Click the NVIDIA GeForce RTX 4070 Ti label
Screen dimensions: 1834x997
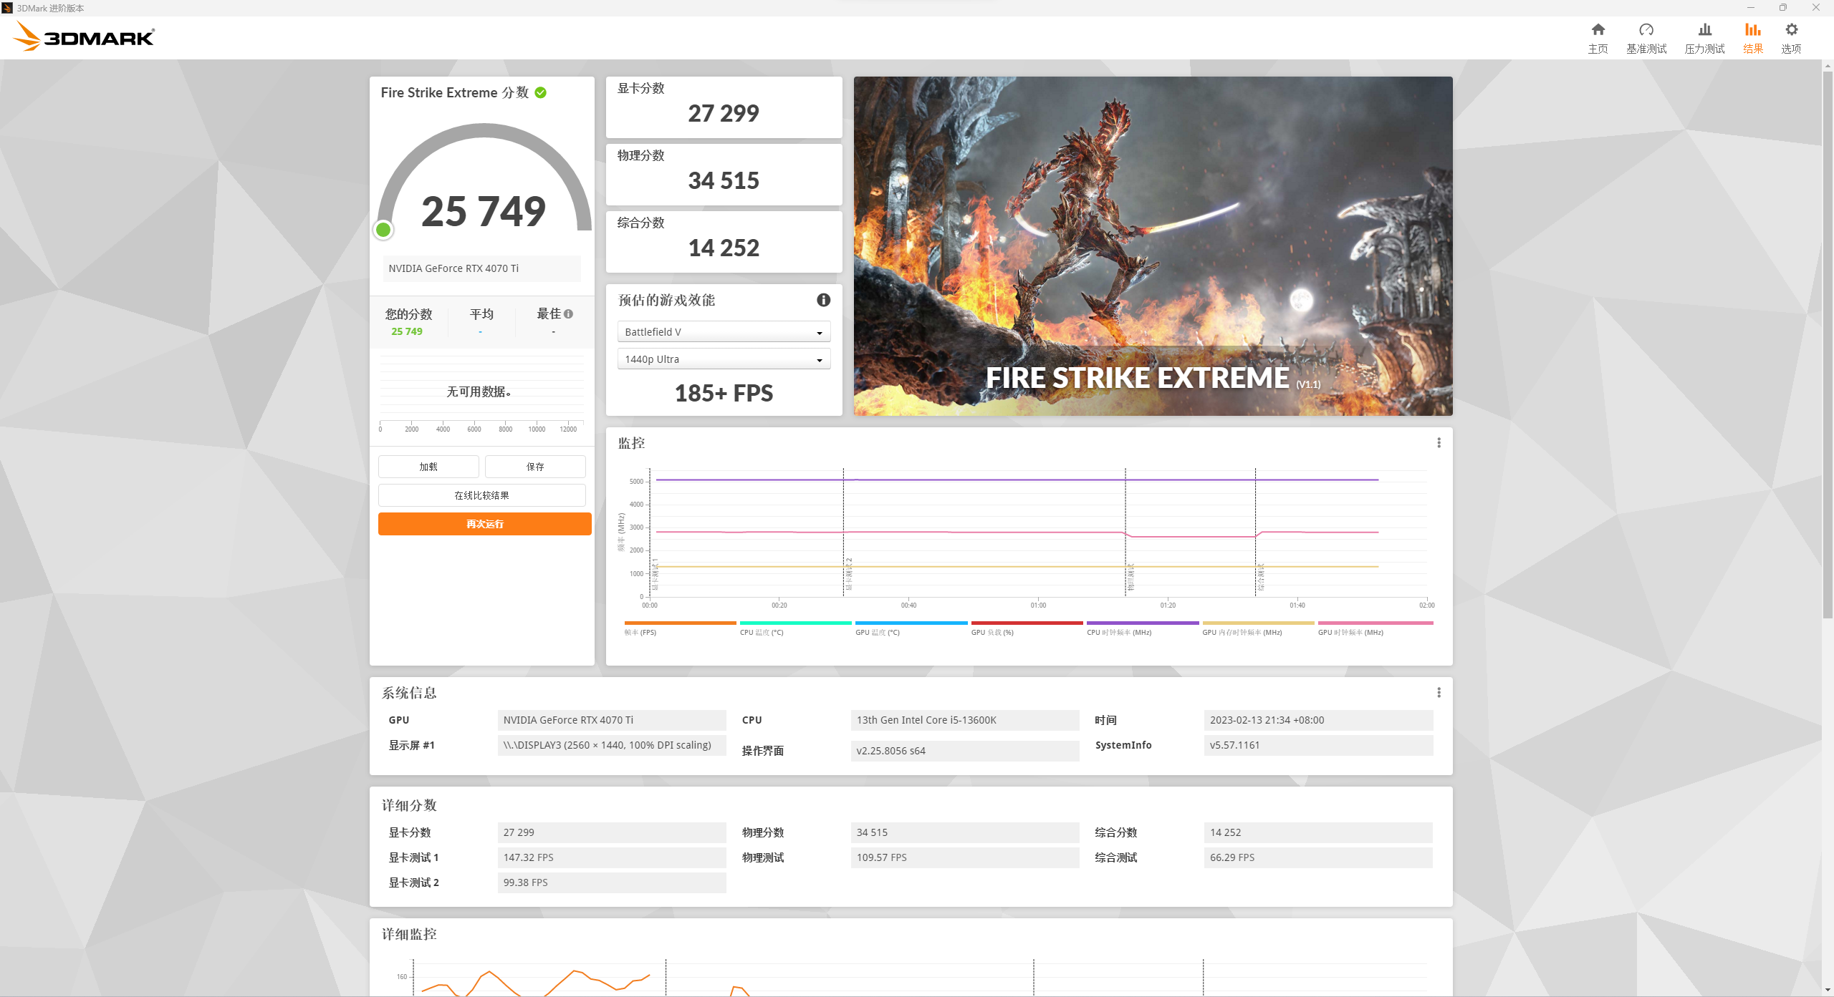(x=481, y=268)
